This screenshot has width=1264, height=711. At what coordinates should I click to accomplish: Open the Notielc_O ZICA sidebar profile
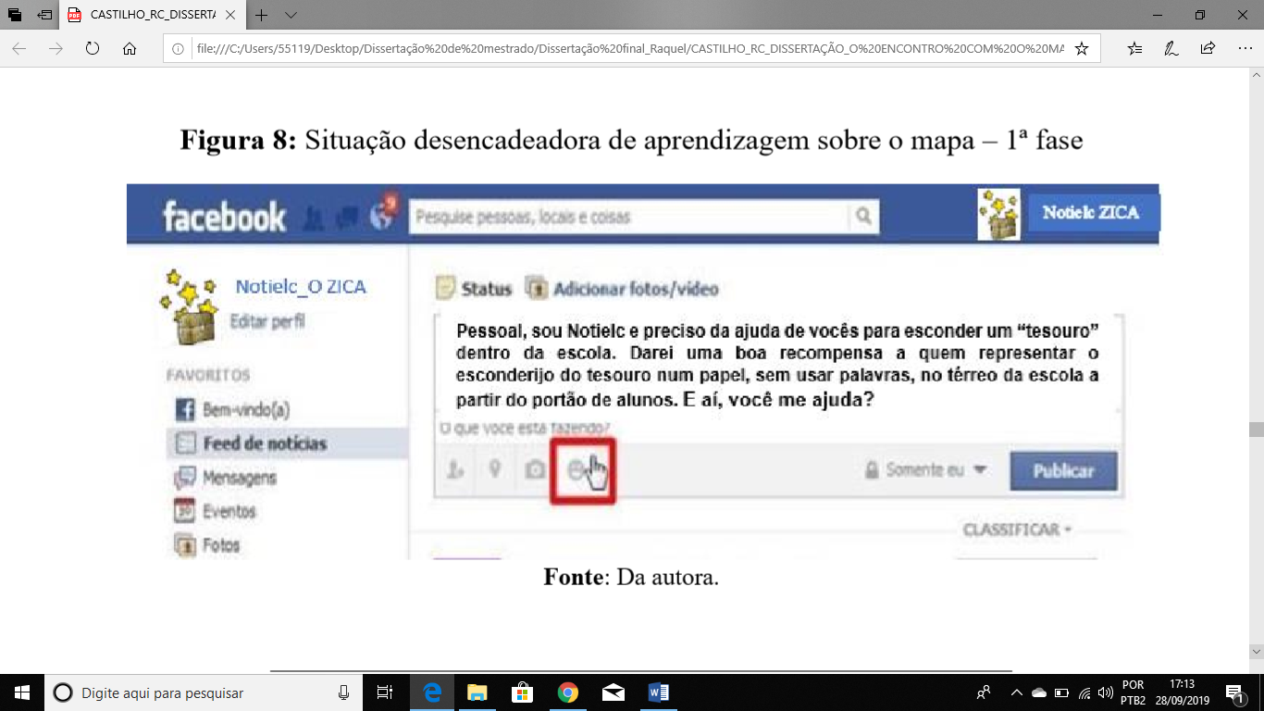(301, 287)
